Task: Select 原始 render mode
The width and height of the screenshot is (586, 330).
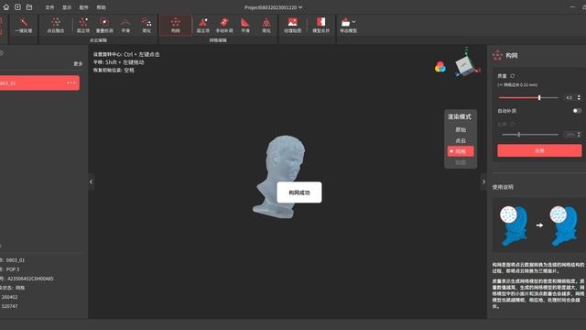Action: click(x=461, y=130)
